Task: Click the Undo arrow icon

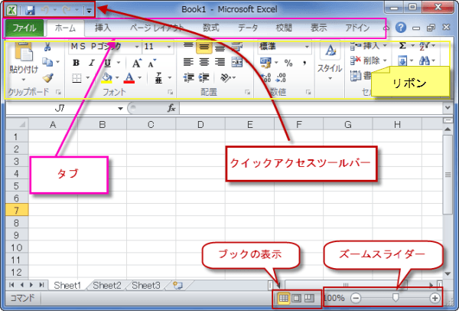Action: [45, 10]
